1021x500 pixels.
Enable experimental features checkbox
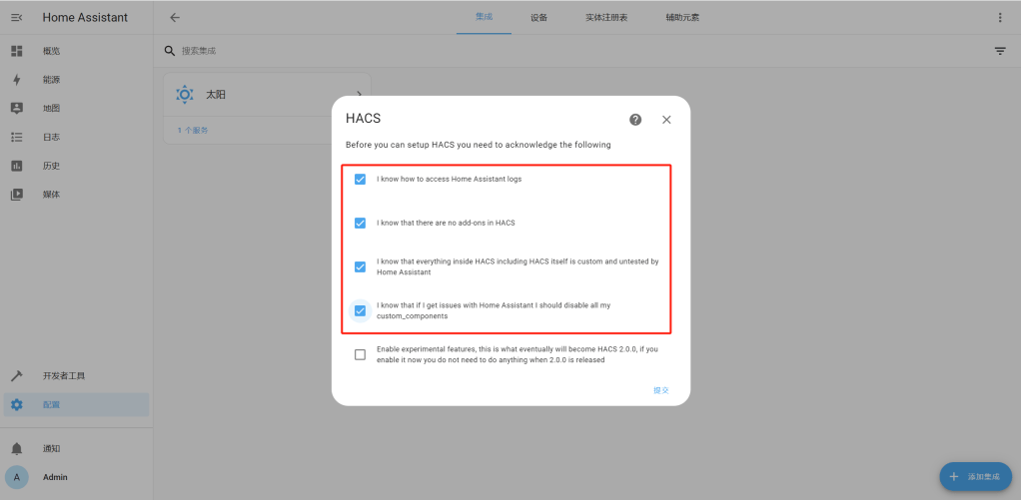pyautogui.click(x=360, y=354)
